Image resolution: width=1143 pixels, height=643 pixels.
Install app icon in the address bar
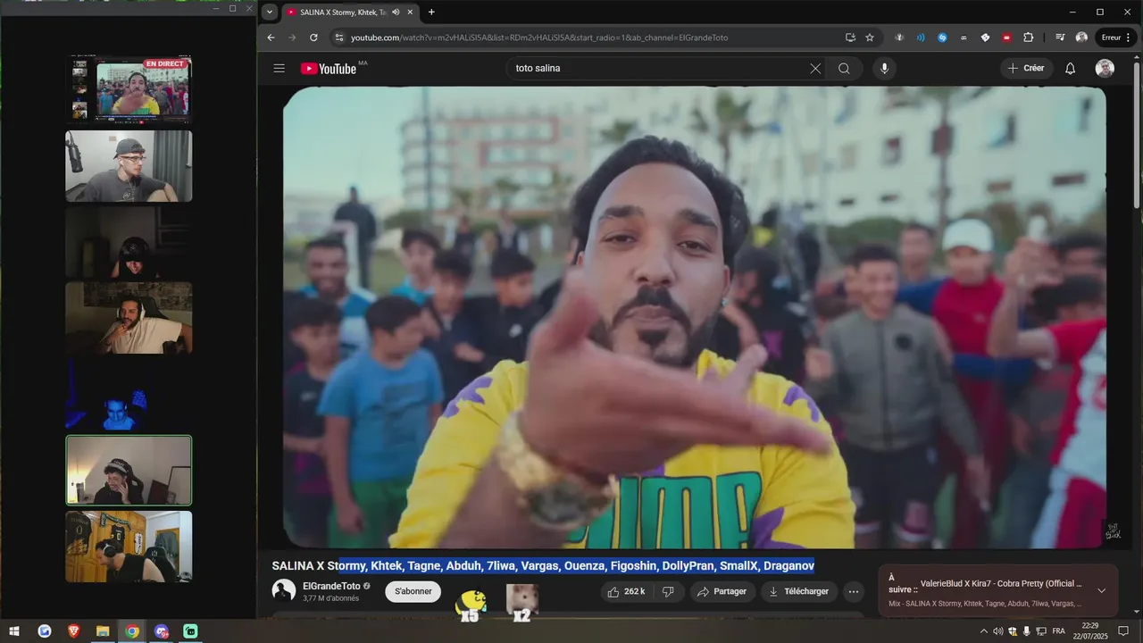point(850,38)
